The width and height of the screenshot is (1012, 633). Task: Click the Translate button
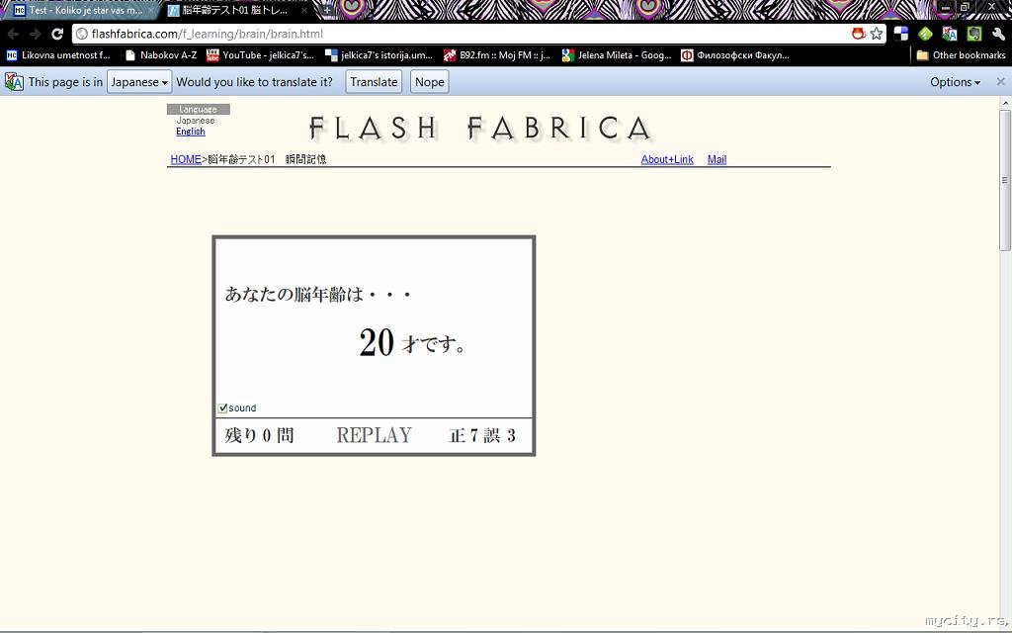pos(374,82)
